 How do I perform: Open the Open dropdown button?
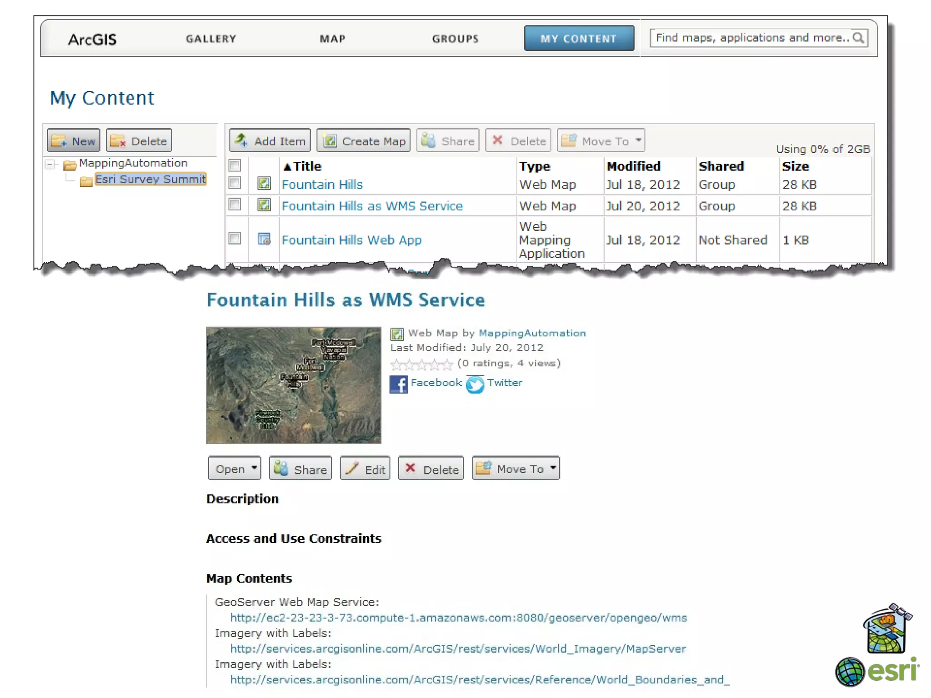(235, 469)
